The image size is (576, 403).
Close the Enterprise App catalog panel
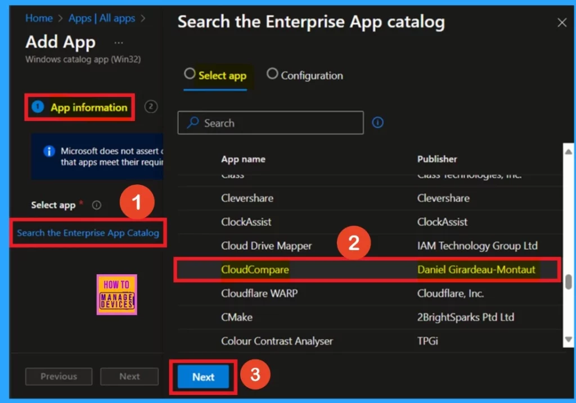[x=562, y=22]
